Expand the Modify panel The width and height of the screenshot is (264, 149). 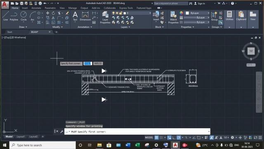58,27
